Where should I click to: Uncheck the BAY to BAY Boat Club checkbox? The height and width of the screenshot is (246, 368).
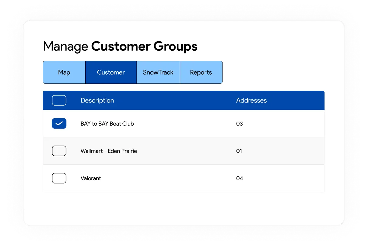pyautogui.click(x=59, y=123)
